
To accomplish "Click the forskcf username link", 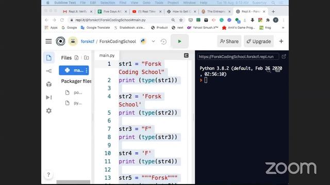I will (x=88, y=41).
